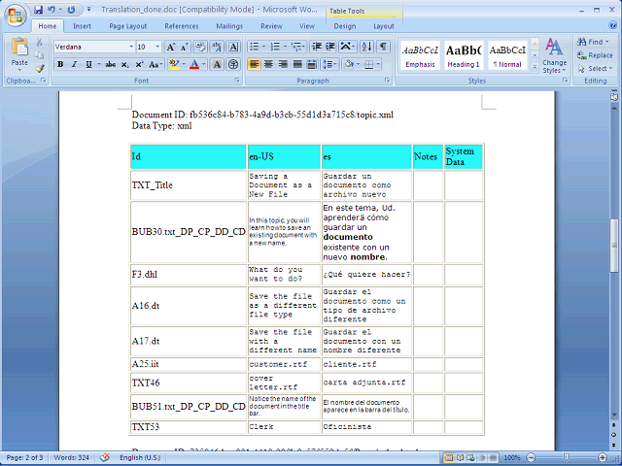Click the Paste icon
The height and width of the screenshot is (466, 622).
[x=19, y=47]
